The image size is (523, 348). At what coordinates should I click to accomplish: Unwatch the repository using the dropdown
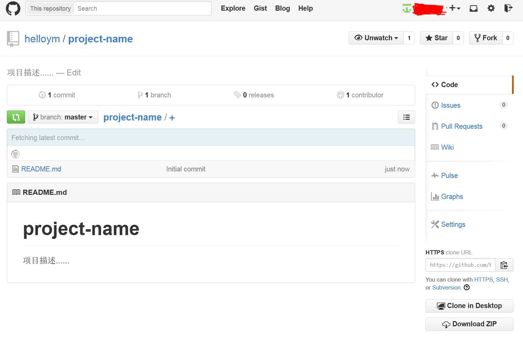[x=376, y=38]
